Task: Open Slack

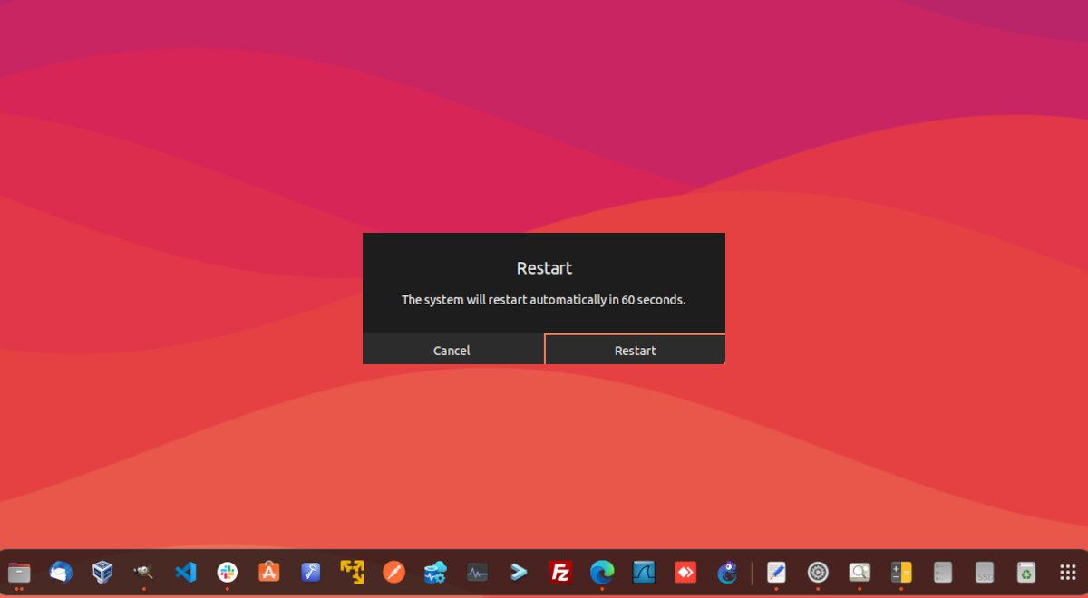Action: [x=227, y=573]
